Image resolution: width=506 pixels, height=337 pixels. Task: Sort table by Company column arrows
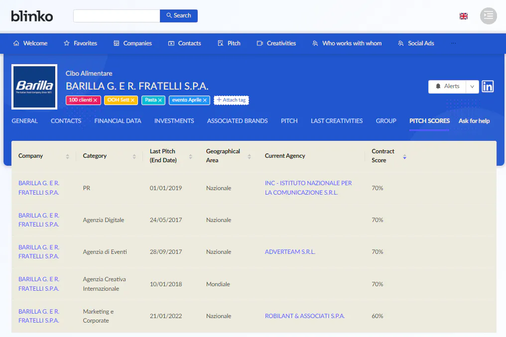click(67, 156)
